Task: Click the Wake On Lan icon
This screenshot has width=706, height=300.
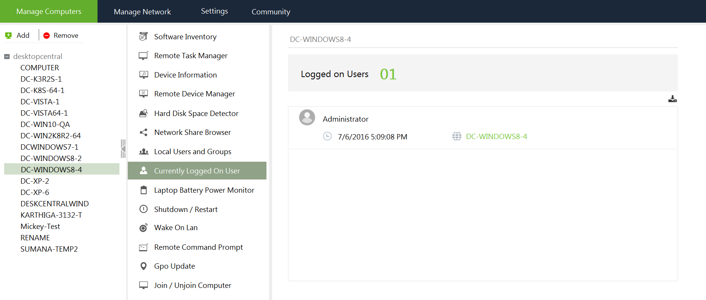Action: [144, 227]
